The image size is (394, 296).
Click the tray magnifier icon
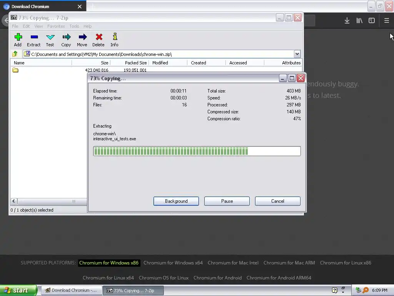coord(366,290)
